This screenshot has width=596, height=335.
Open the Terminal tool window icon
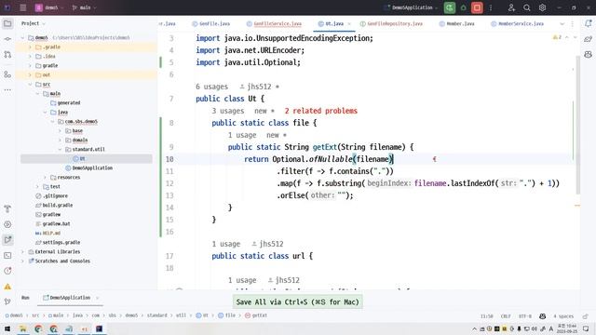pos(7,255)
